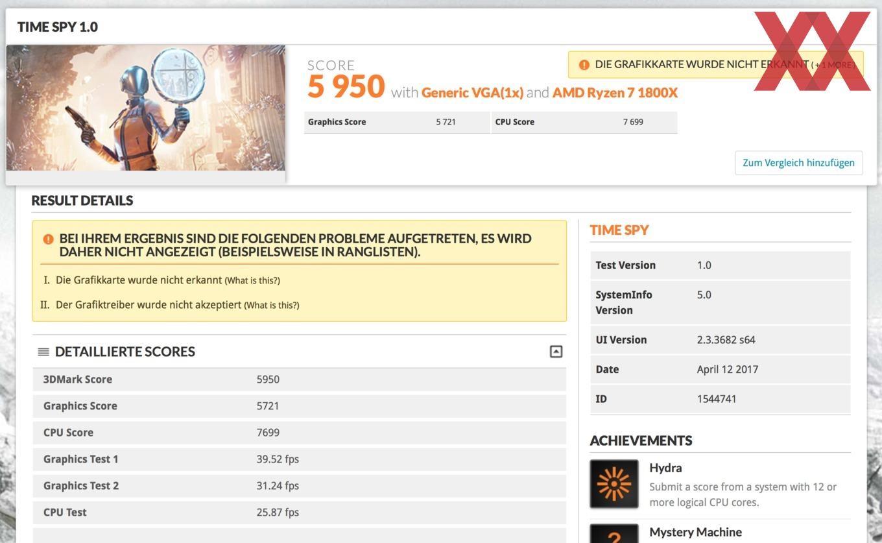Click the Hydra achievement icon
This screenshot has width=882, height=543.
click(x=614, y=484)
